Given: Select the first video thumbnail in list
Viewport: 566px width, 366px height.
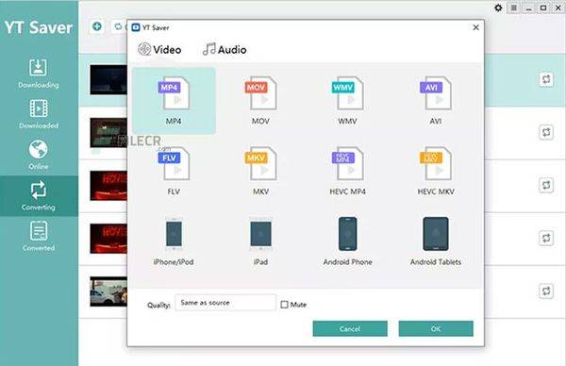Looking at the screenshot, I should coord(108,80).
